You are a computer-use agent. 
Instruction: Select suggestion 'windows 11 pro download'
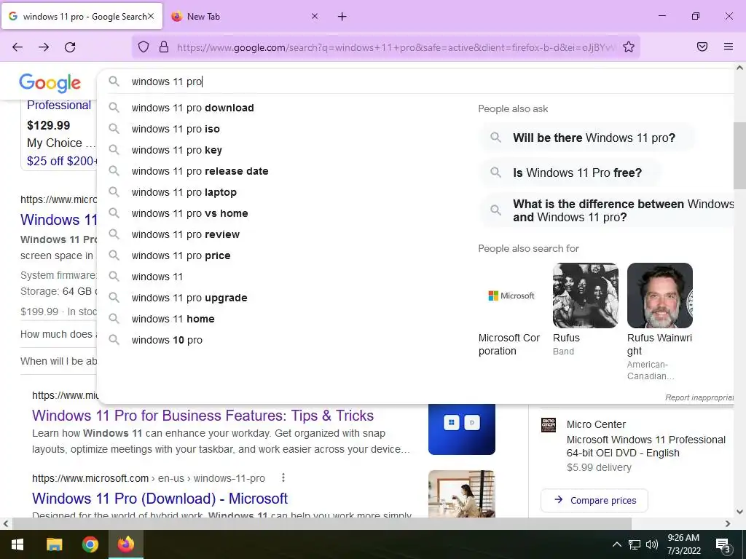[x=192, y=108]
